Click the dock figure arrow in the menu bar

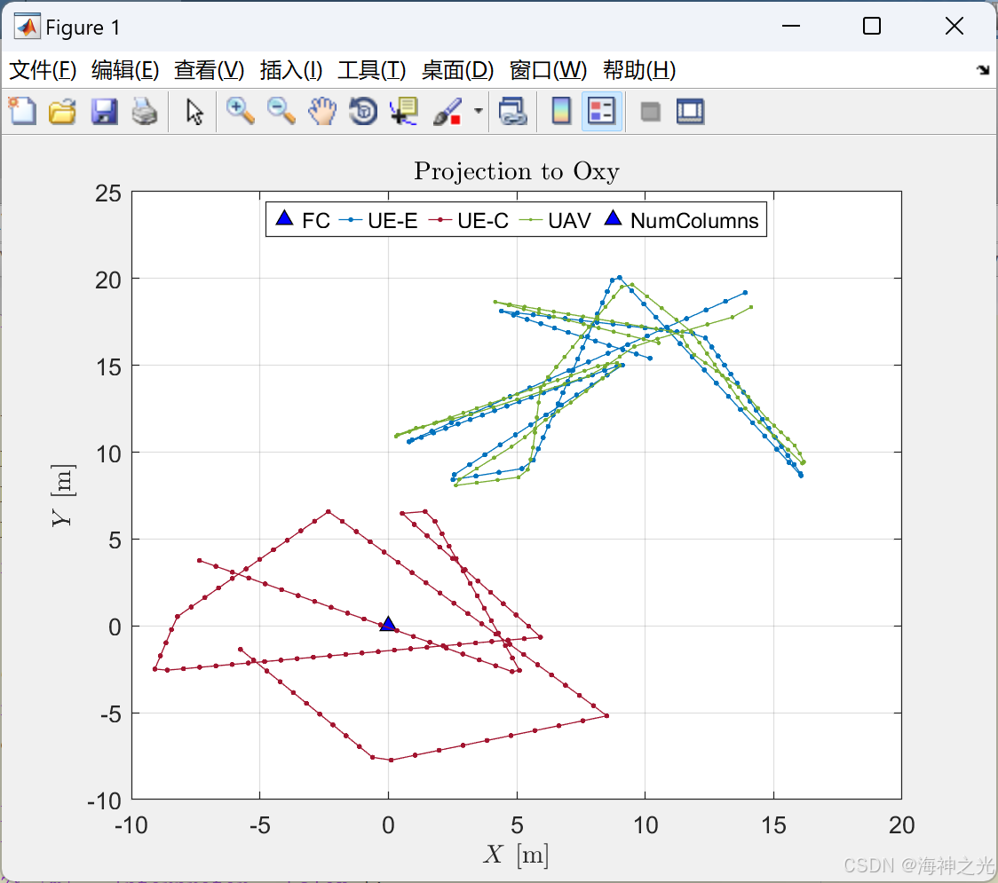pos(983,69)
